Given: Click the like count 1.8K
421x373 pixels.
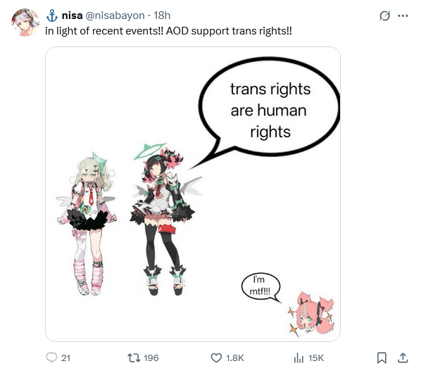Looking at the screenshot, I should tap(235, 358).
